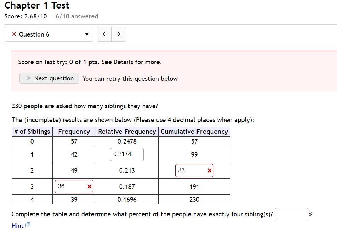Viewport: 337px width, 234px height.
Task: Click the left chevron to go back a question
Action: click(104, 34)
